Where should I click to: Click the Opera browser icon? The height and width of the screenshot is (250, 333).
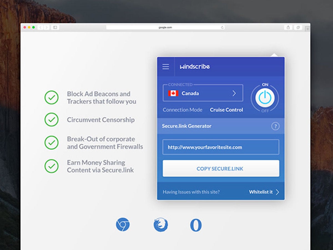[x=196, y=225]
